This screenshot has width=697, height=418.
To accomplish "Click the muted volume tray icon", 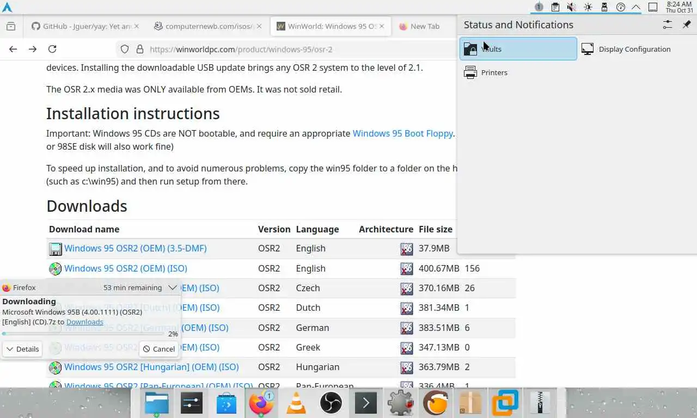I will [571, 7].
